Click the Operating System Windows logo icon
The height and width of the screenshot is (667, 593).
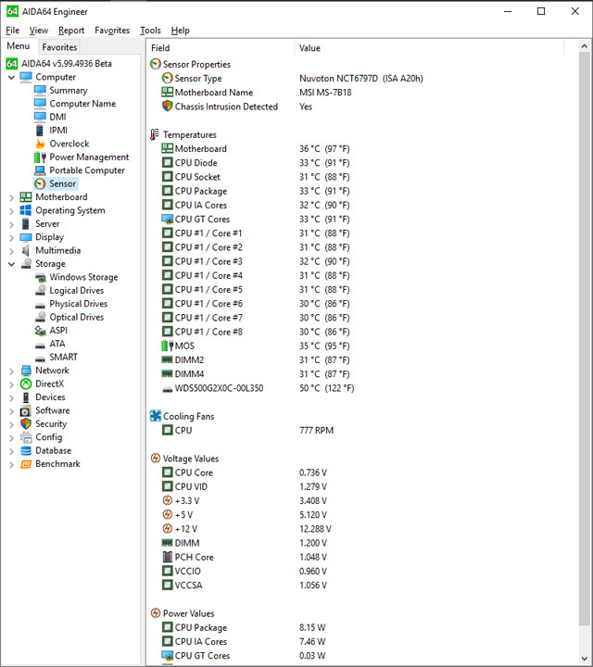click(x=26, y=210)
